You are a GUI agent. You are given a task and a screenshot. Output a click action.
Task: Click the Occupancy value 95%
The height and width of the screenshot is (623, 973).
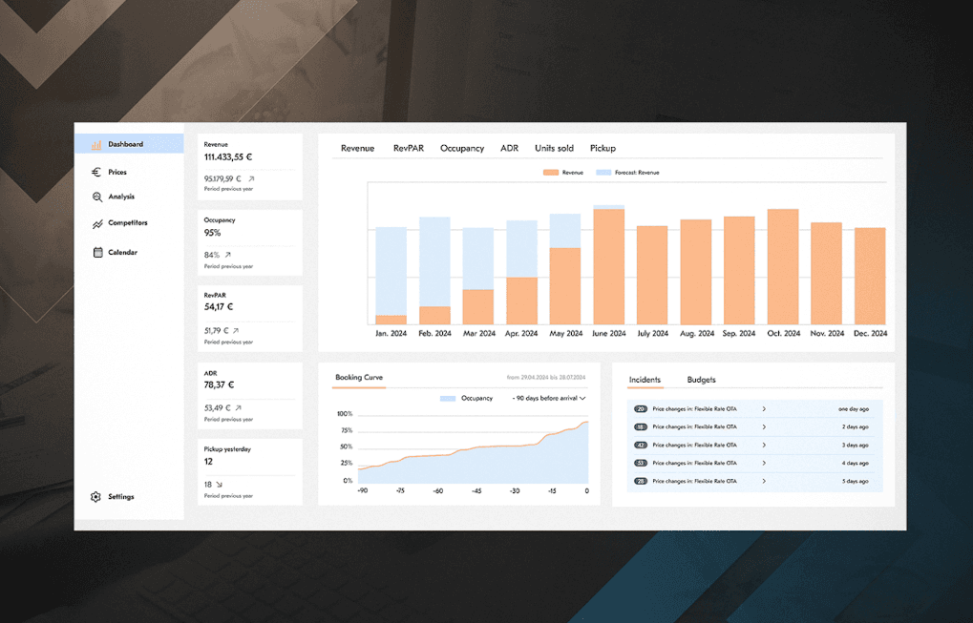pos(212,233)
